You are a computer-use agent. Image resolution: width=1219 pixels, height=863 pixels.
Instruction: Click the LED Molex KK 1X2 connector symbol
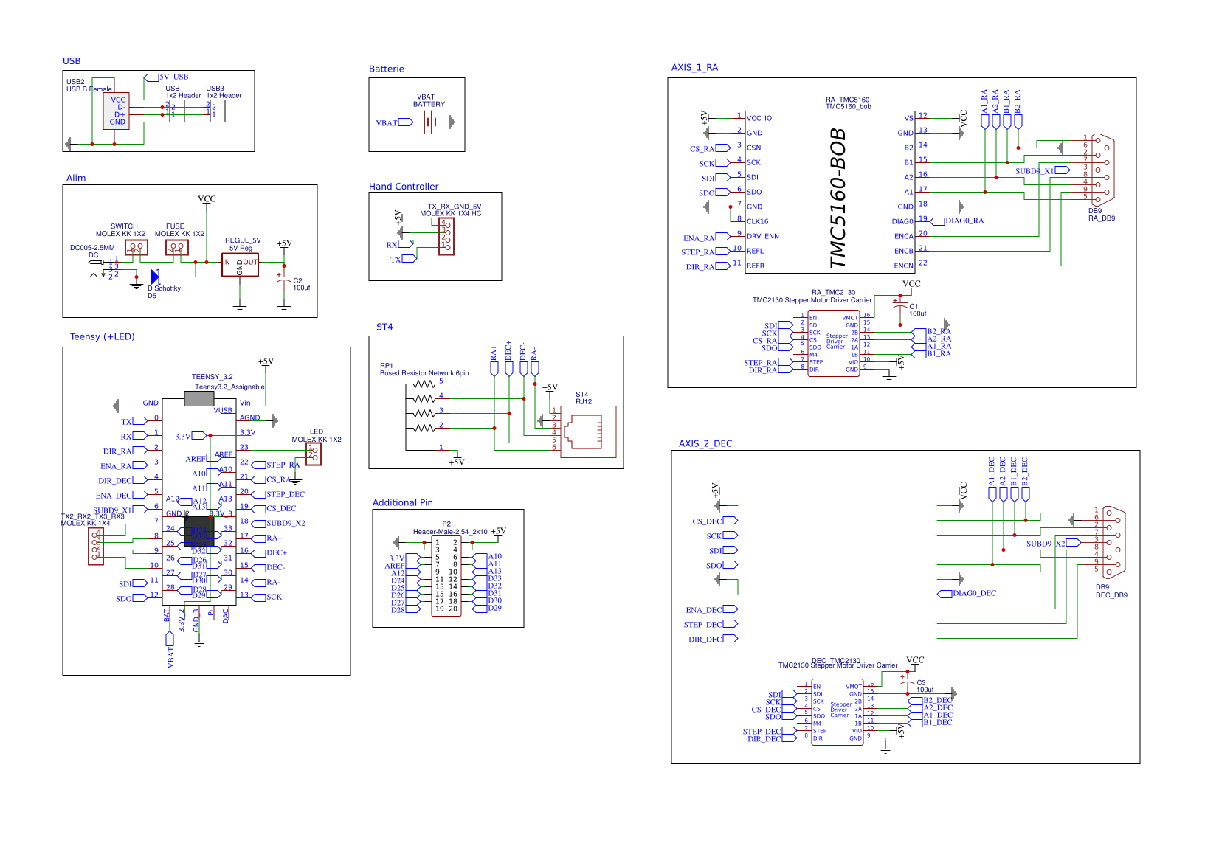(x=314, y=454)
